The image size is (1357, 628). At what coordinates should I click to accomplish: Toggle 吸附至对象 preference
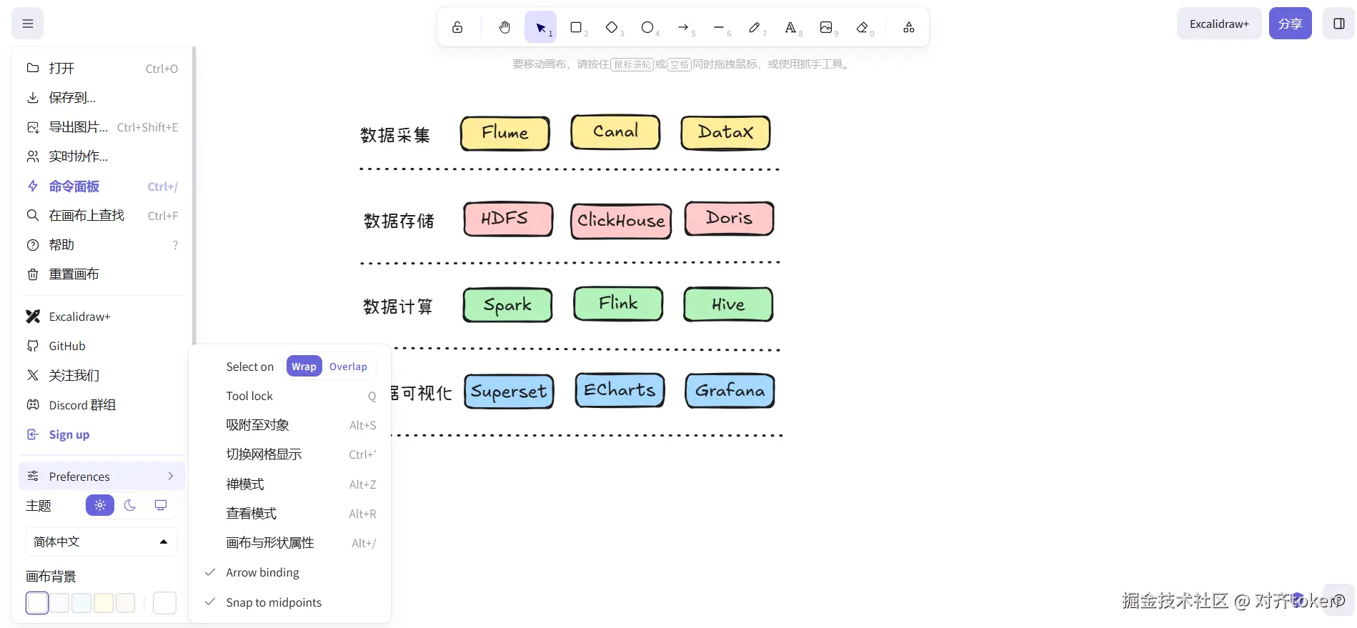tap(289, 425)
